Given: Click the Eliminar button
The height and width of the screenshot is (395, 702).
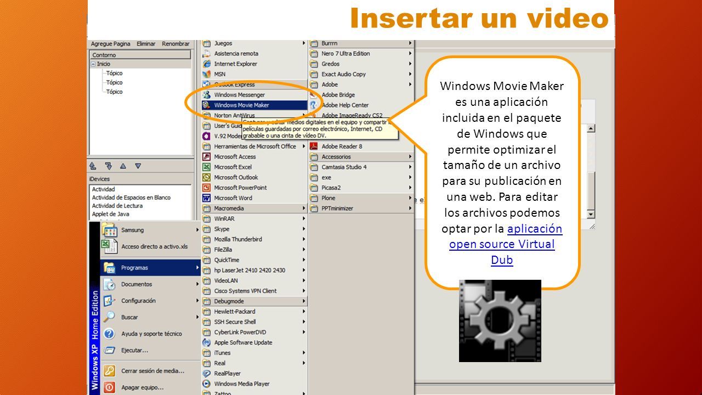Looking at the screenshot, I should (x=146, y=44).
